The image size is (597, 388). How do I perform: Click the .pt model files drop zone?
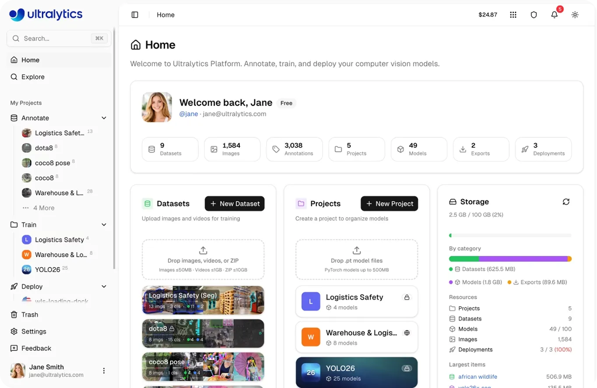pos(357,259)
